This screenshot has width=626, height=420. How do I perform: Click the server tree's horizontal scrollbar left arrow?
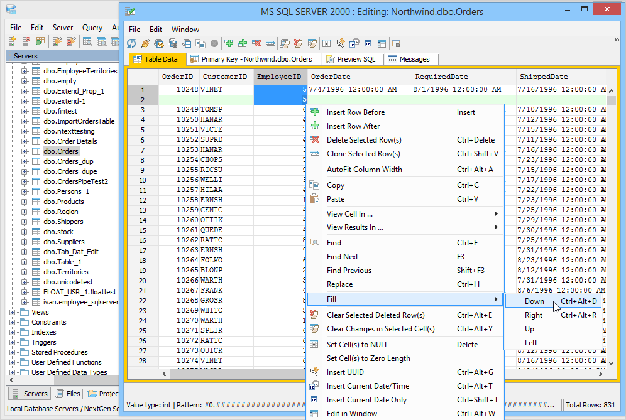coord(11,380)
